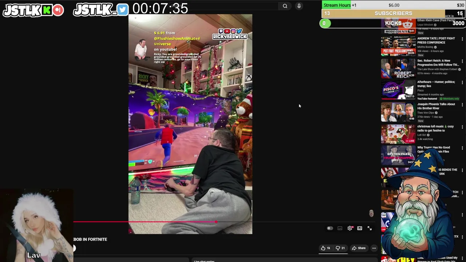Click the YouTube search magnifier icon
Screen dimensions: 466x262
click(x=285, y=6)
